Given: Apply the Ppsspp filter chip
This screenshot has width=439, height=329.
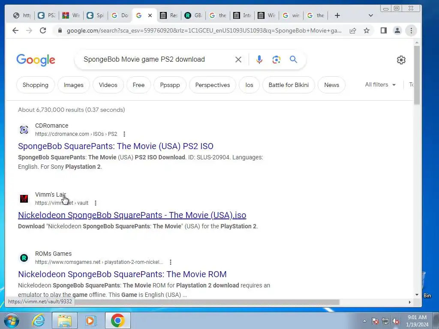Looking at the screenshot, I should [170, 85].
